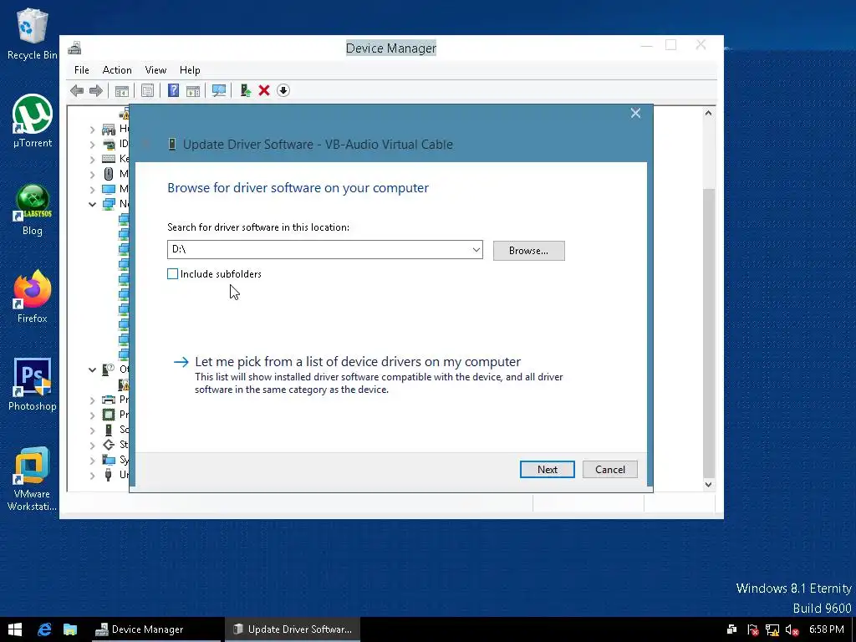Viewport: 856px width, 642px height.
Task: Expand the Keyboards tree node
Action: (x=92, y=160)
